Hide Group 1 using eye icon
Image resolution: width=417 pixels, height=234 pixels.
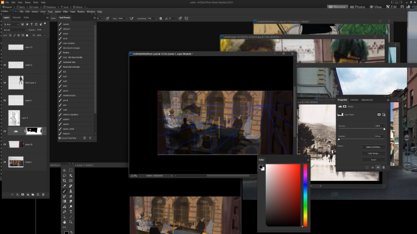5,162
